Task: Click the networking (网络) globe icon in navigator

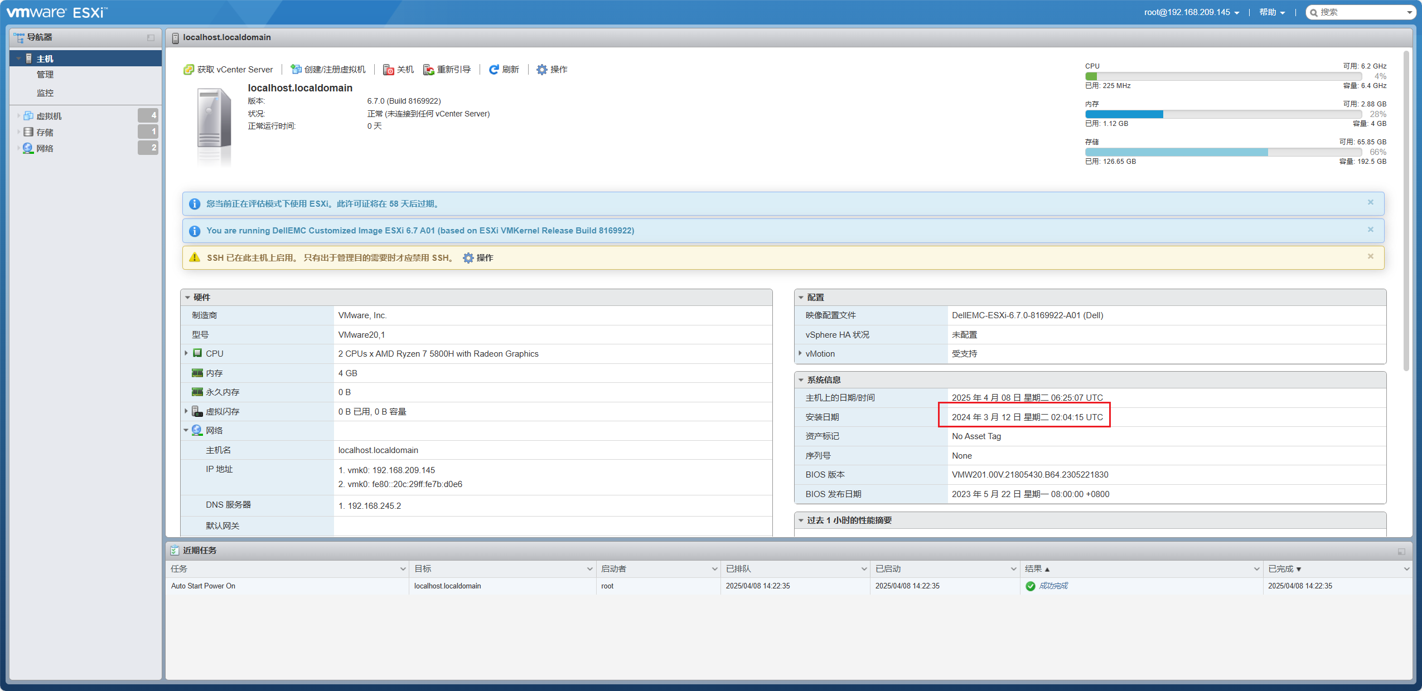Action: click(x=28, y=148)
